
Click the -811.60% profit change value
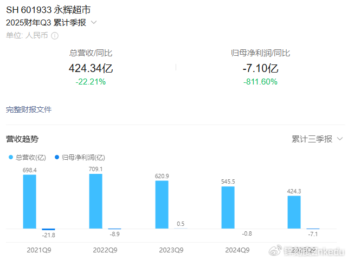pyautogui.click(x=260, y=82)
